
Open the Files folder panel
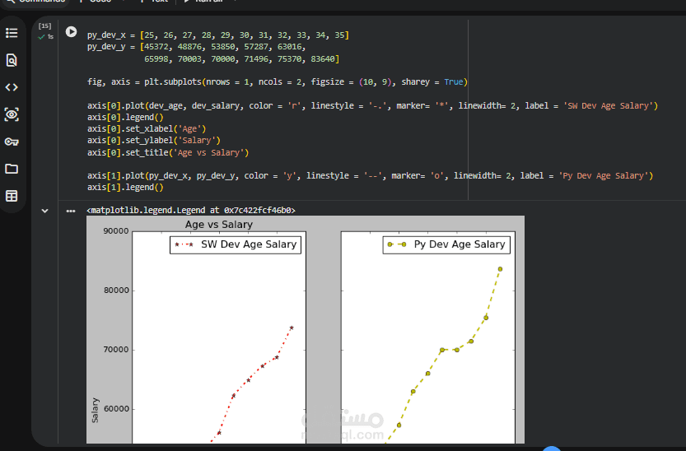(x=12, y=169)
